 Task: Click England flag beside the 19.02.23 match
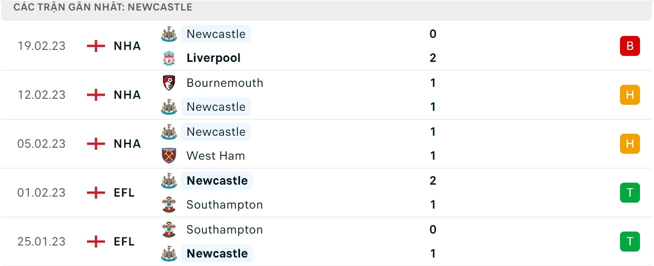(96, 46)
